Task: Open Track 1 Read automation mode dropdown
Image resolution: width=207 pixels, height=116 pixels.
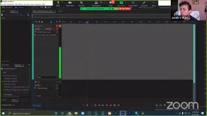Action: [48, 77]
